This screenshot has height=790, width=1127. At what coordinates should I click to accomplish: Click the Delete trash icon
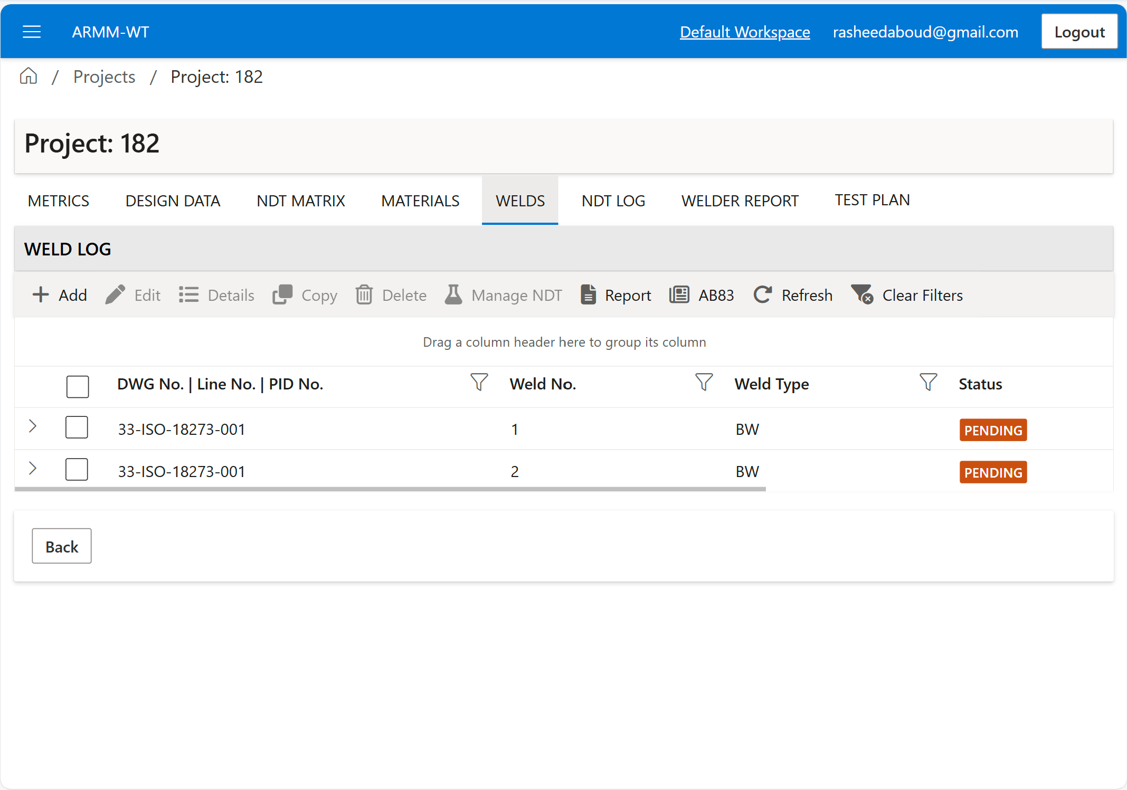point(364,295)
